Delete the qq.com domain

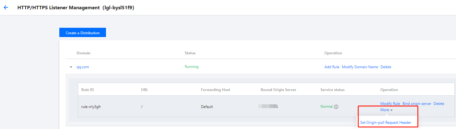coord(386,67)
